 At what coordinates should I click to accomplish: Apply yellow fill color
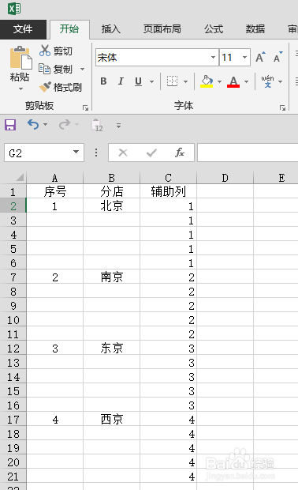[207, 81]
